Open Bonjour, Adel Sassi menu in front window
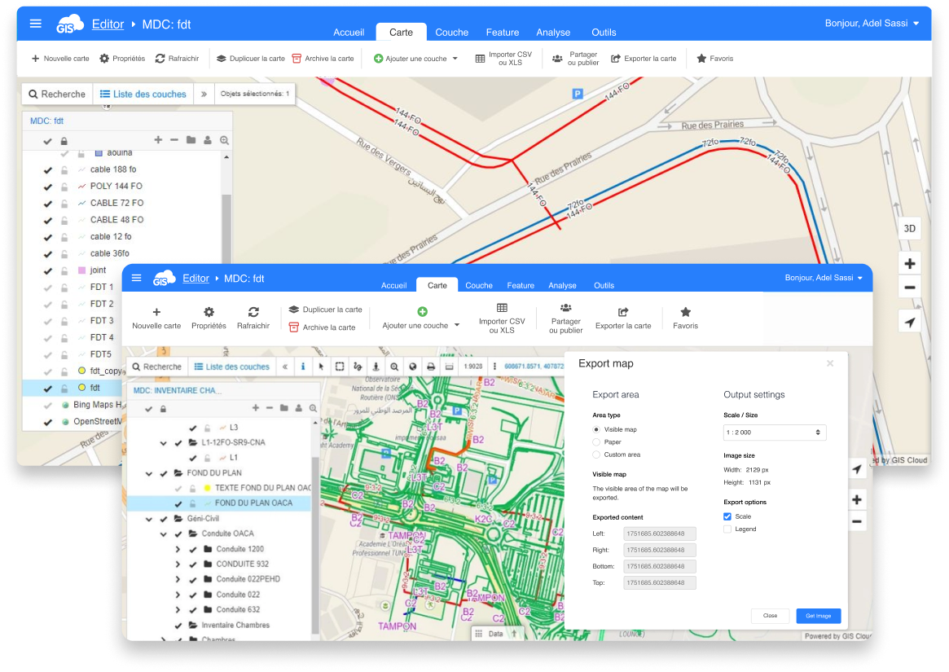 pos(824,277)
